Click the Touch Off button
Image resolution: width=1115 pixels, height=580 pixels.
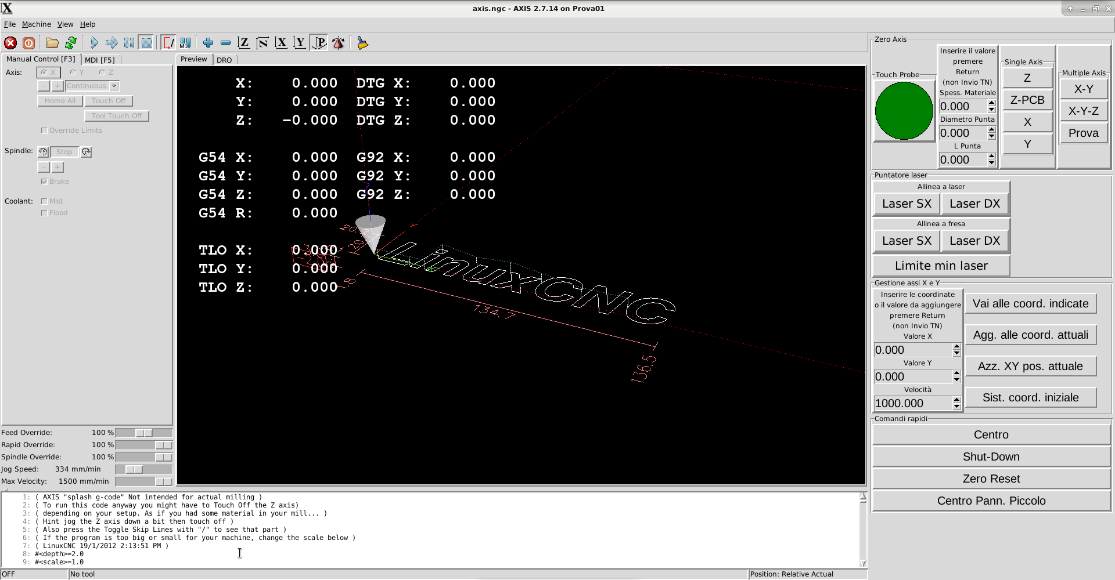click(x=109, y=101)
